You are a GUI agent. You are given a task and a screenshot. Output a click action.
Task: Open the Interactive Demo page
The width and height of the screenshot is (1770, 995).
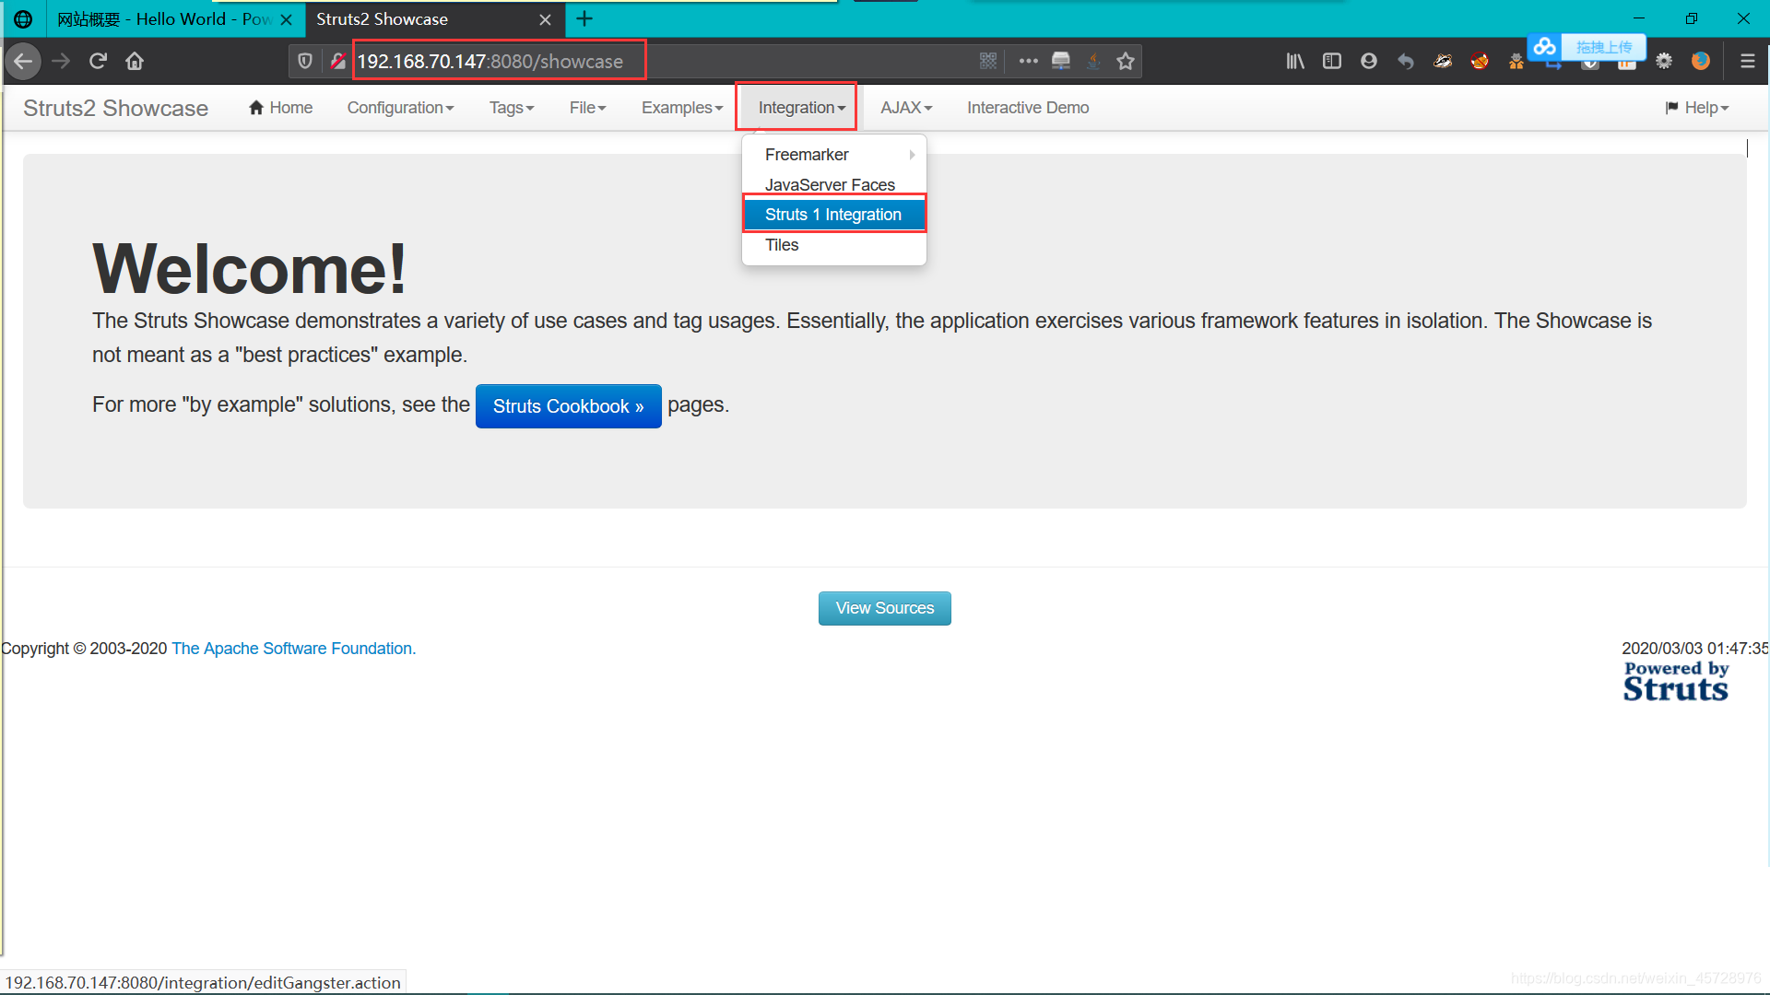[x=1028, y=108]
